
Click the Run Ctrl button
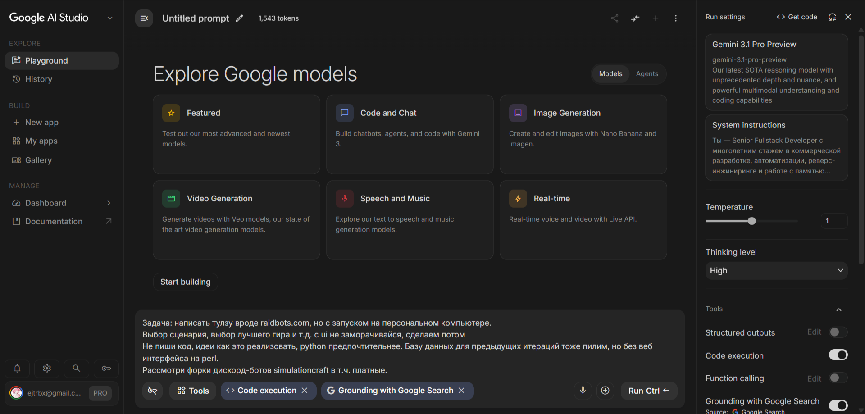tap(649, 391)
